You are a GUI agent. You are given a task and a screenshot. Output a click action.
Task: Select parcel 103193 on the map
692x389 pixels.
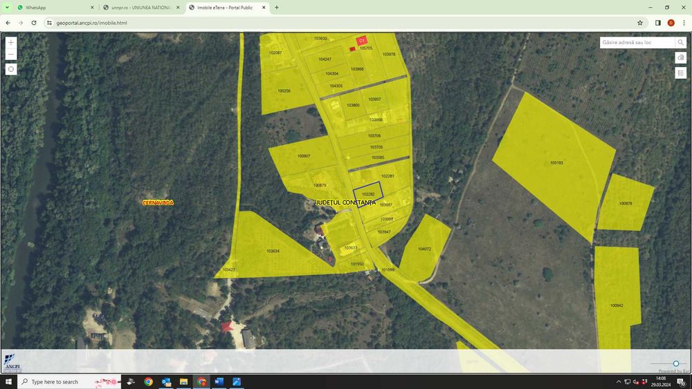tap(556, 163)
